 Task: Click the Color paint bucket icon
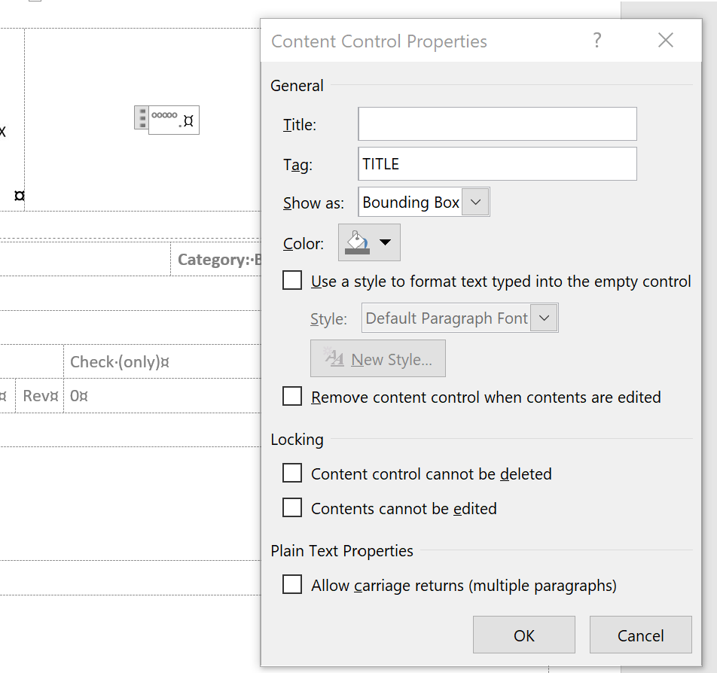pos(355,242)
